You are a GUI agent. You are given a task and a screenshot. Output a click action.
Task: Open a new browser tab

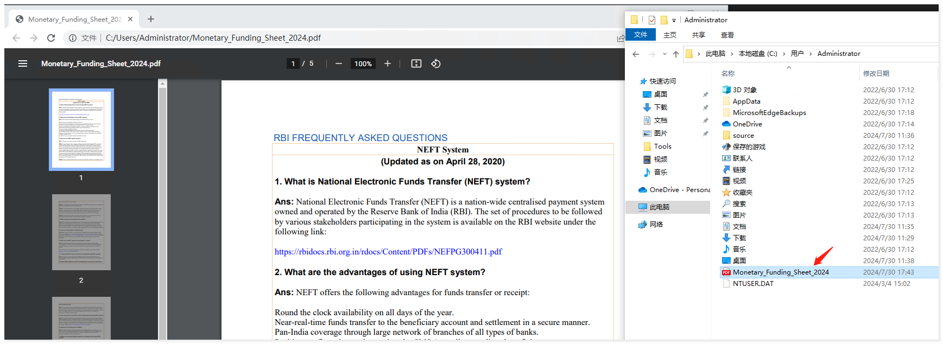(151, 19)
